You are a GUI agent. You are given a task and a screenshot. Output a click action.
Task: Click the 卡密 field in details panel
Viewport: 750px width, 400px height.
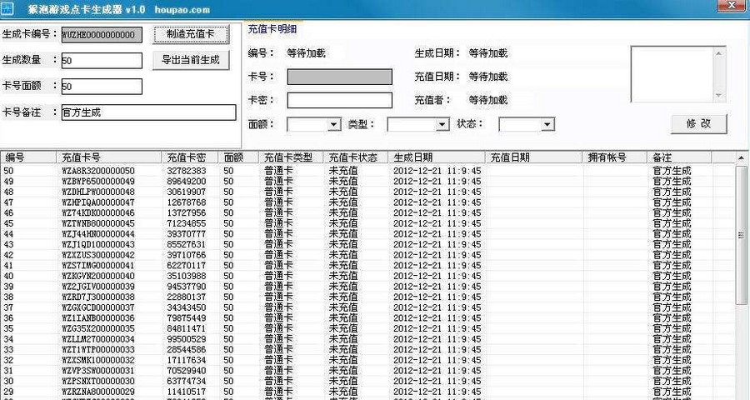pos(340,101)
